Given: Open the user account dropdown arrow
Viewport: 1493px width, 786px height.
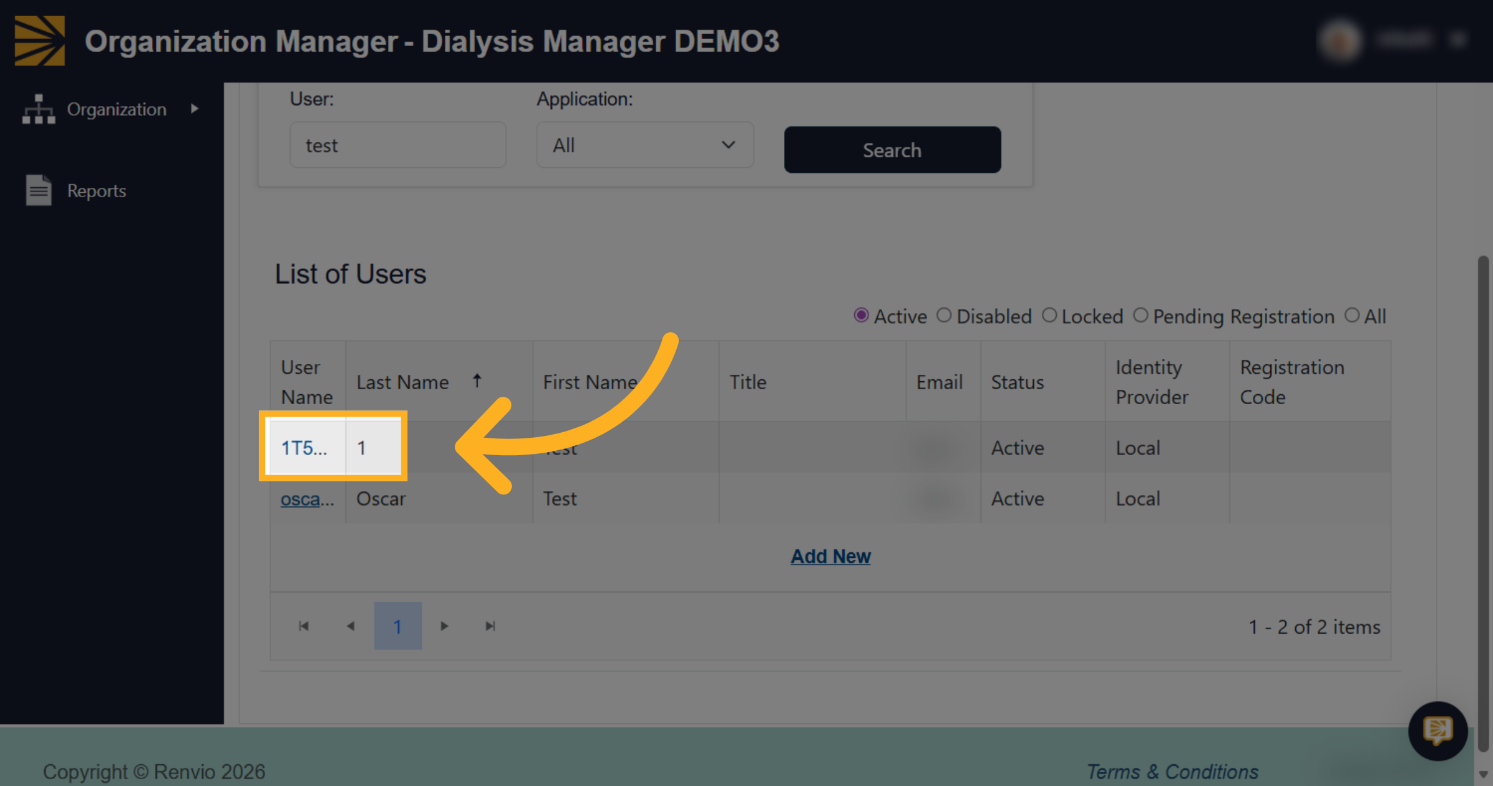Looking at the screenshot, I should point(1458,40).
